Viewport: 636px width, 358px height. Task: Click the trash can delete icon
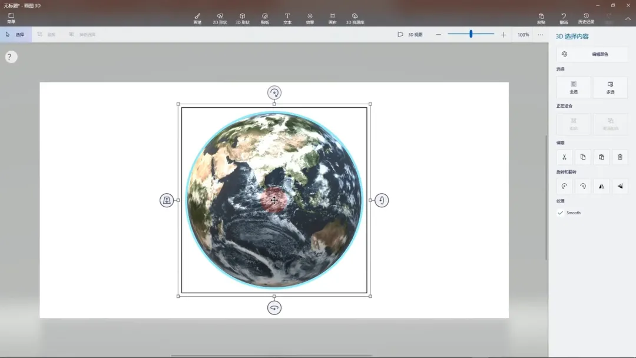click(x=620, y=157)
